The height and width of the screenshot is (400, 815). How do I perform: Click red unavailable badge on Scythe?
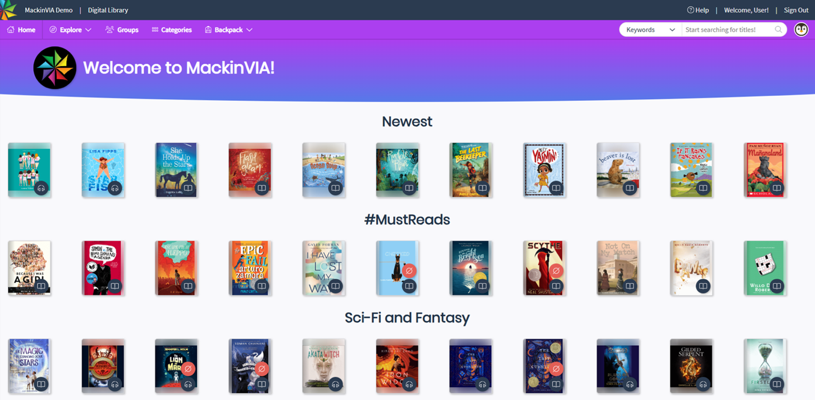[556, 271]
